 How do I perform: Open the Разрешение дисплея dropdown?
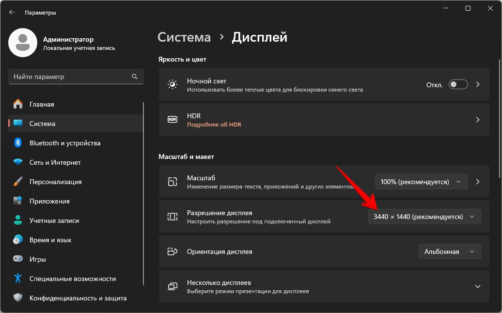tap(424, 216)
